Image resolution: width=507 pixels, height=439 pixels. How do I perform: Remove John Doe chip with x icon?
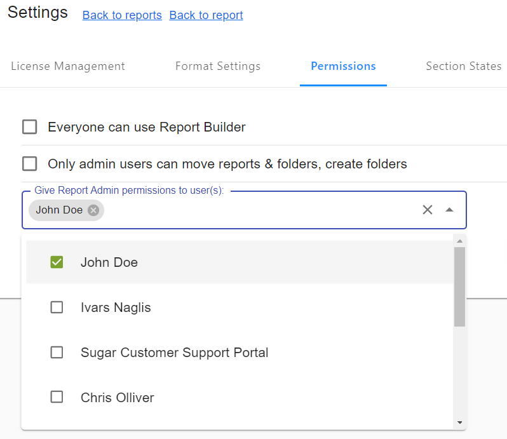[x=93, y=210]
